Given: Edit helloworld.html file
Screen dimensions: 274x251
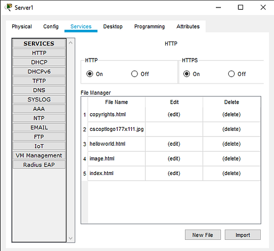Looking at the screenshot, I should click(174, 144).
